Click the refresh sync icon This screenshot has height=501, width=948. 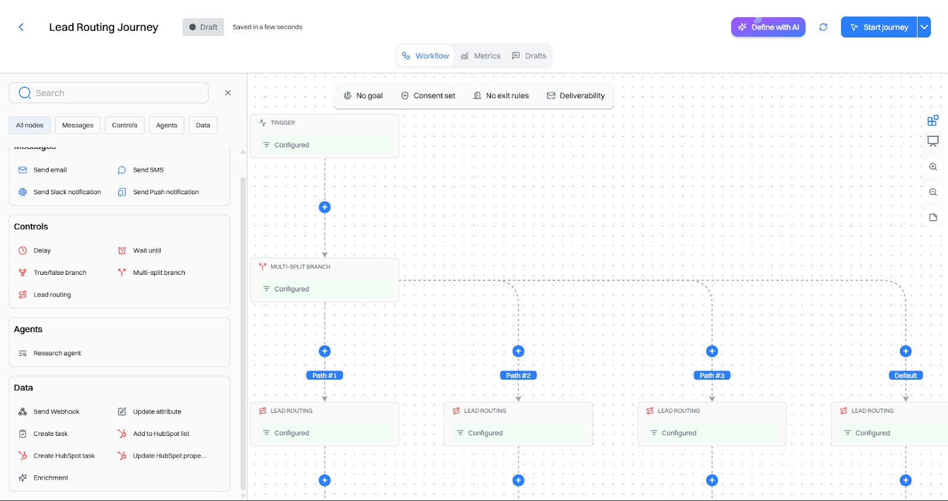coord(823,27)
